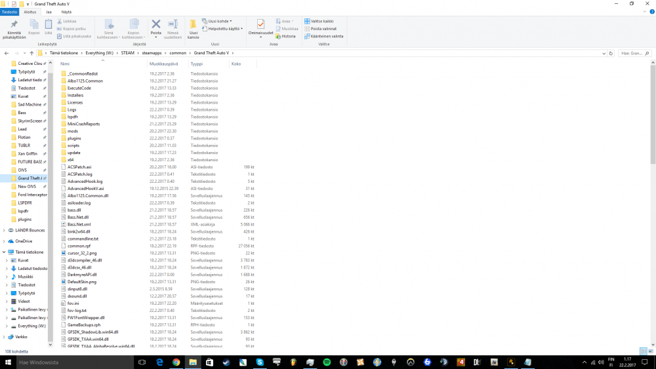The height and width of the screenshot is (369, 656).
Task: Click Käänteinen valinta in ribbon
Action: [324, 36]
